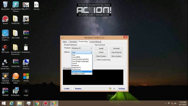Select the AVSAudioE... installer icon
This screenshot has height=106, width=188.
16,92
